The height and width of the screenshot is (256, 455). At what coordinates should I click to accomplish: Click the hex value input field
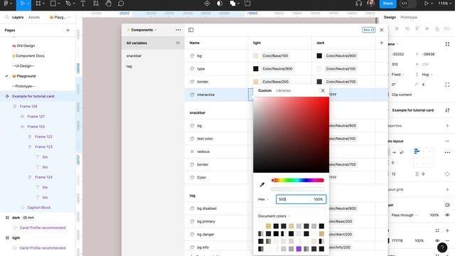(293, 199)
